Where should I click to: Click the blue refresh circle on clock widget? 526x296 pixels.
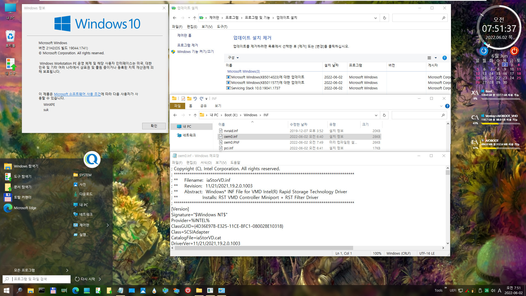pyautogui.click(x=484, y=51)
